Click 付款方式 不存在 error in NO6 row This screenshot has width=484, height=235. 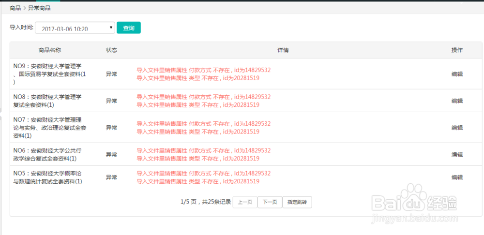[204, 150]
